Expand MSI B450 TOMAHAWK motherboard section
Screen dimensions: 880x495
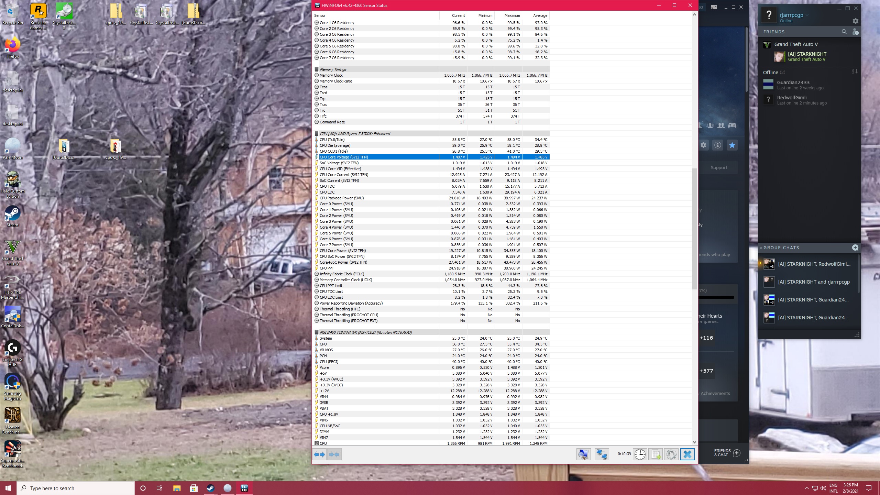[x=316, y=332]
